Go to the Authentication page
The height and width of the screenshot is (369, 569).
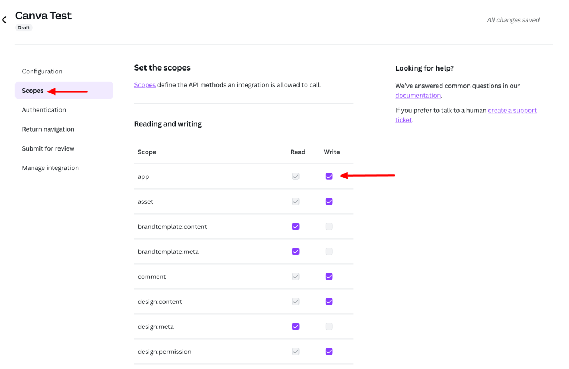44,110
